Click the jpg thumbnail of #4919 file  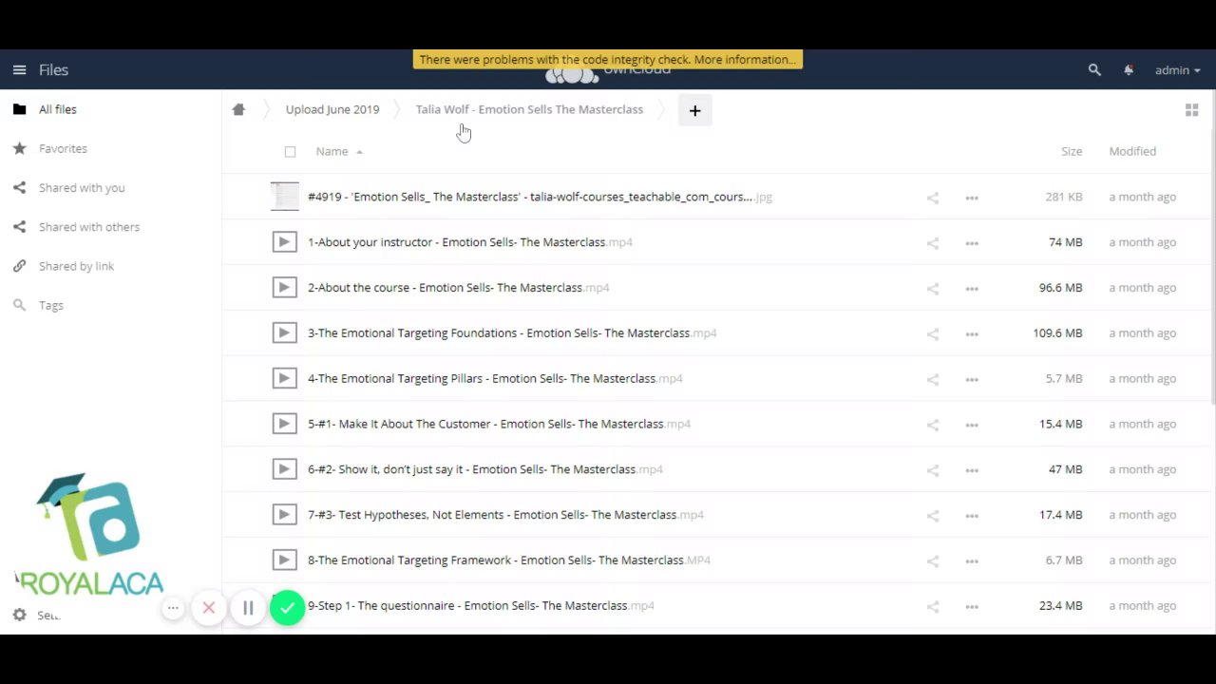point(284,197)
